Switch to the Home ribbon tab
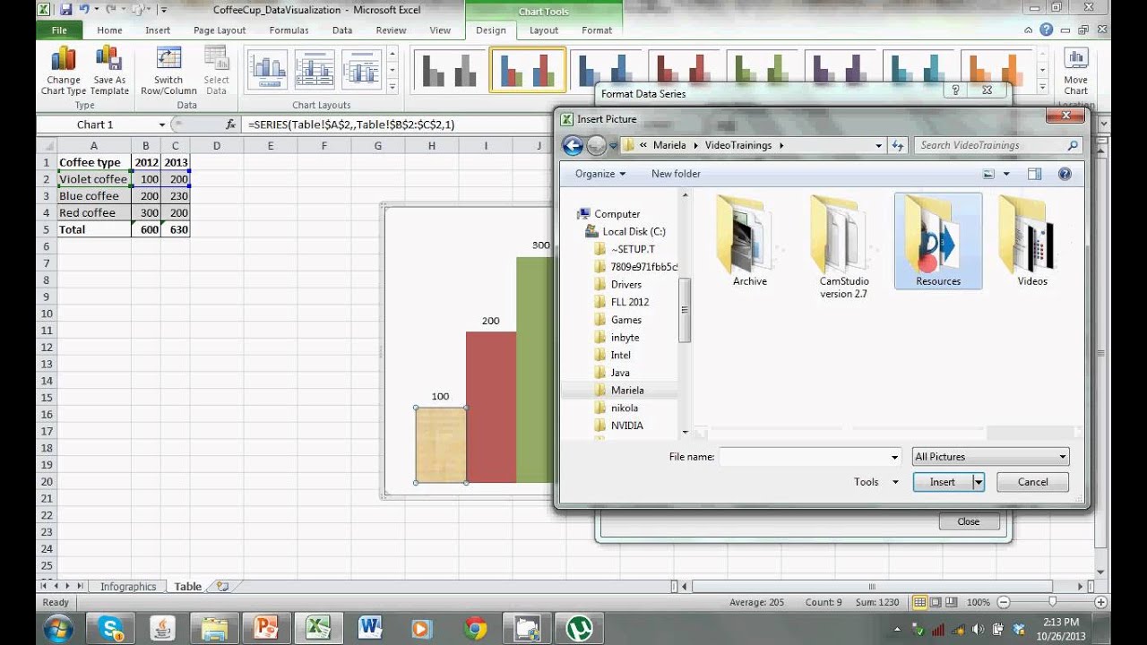 (x=109, y=30)
